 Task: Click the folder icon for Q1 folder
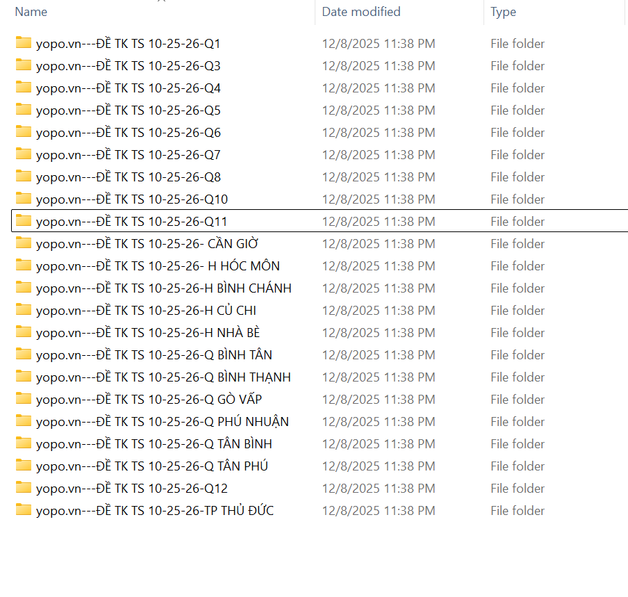pyautogui.click(x=24, y=43)
